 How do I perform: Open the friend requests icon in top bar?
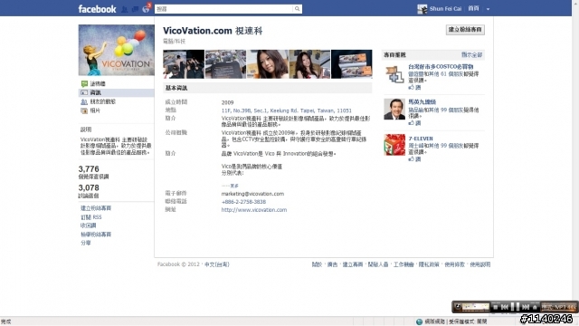coord(125,9)
